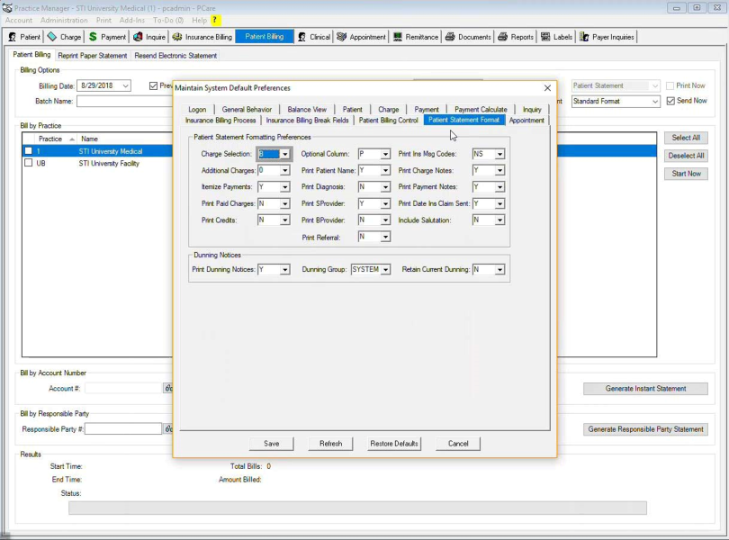The height and width of the screenshot is (540, 729).
Task: Check the UB practice checkbox
Action: (x=29, y=164)
